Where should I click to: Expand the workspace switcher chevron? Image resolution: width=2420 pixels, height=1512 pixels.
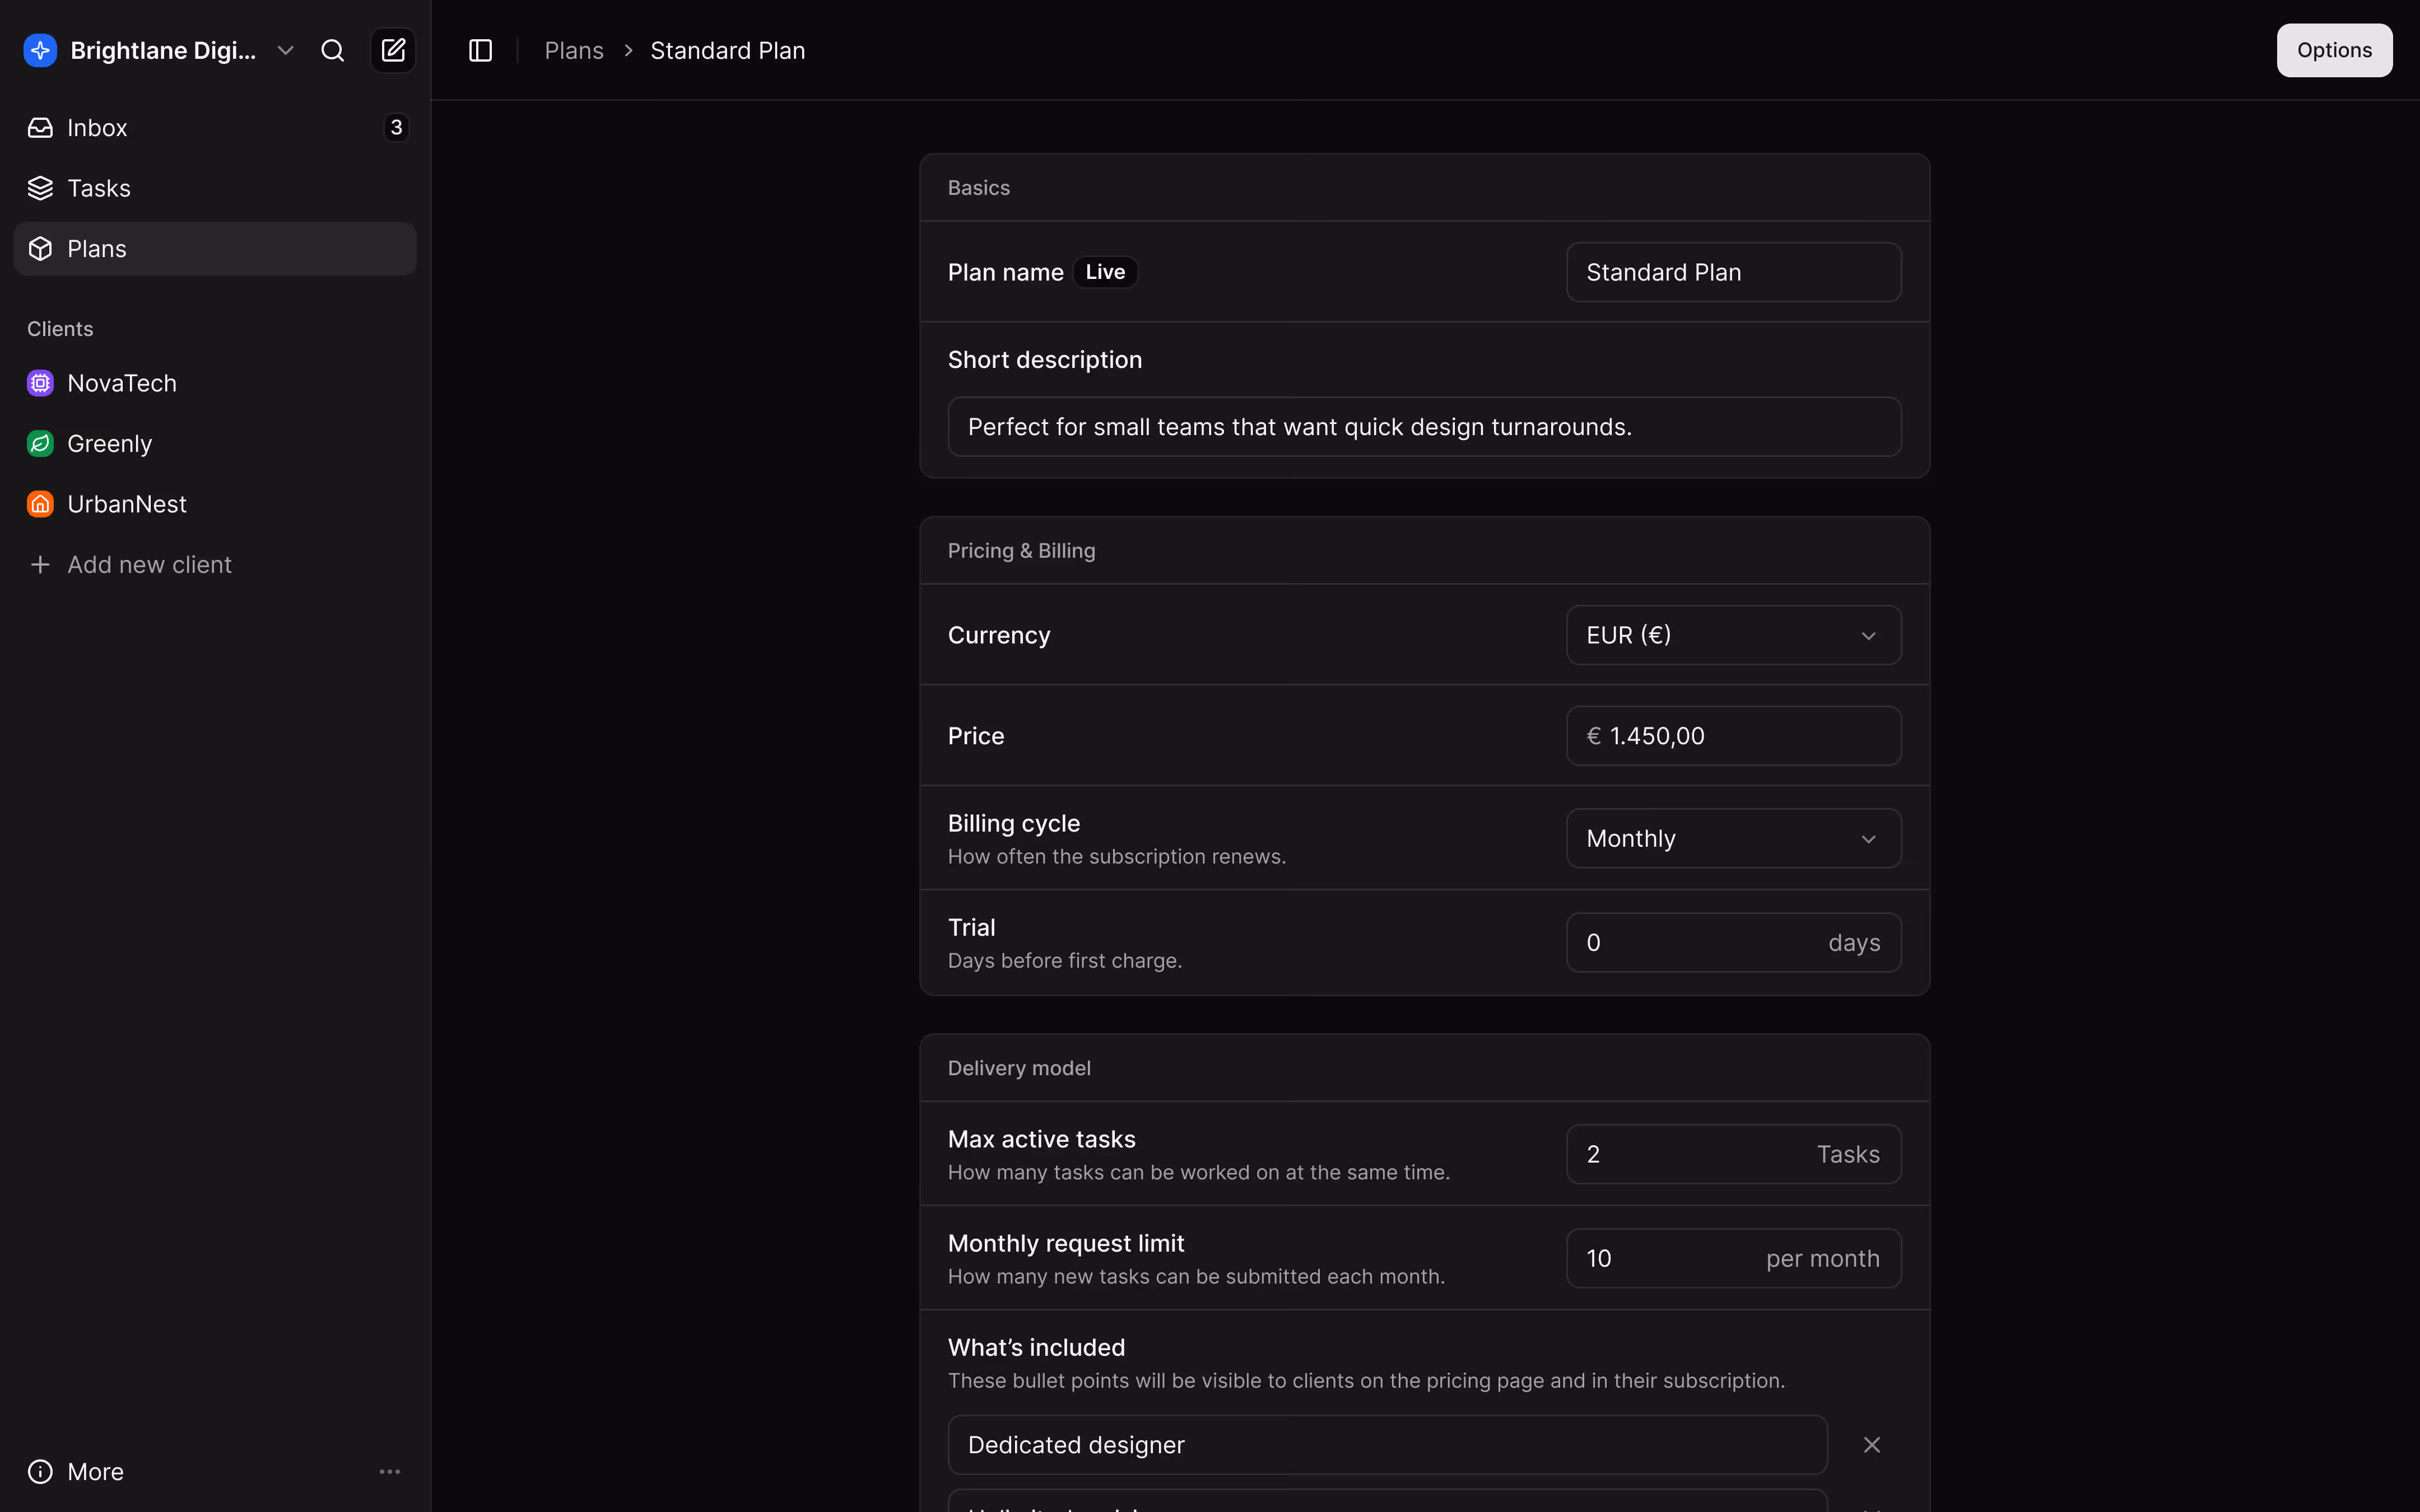(x=285, y=50)
